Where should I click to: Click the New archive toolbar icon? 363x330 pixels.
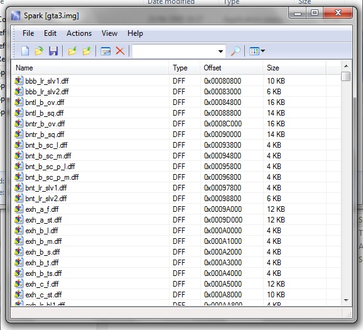pyautogui.click(x=25, y=51)
